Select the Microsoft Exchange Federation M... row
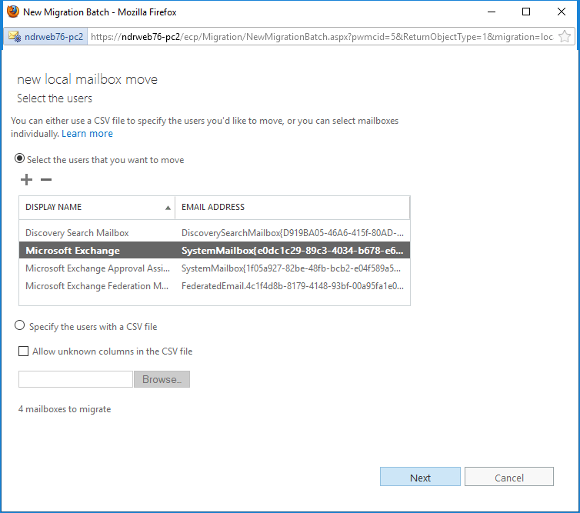The height and width of the screenshot is (513, 580). (x=215, y=286)
